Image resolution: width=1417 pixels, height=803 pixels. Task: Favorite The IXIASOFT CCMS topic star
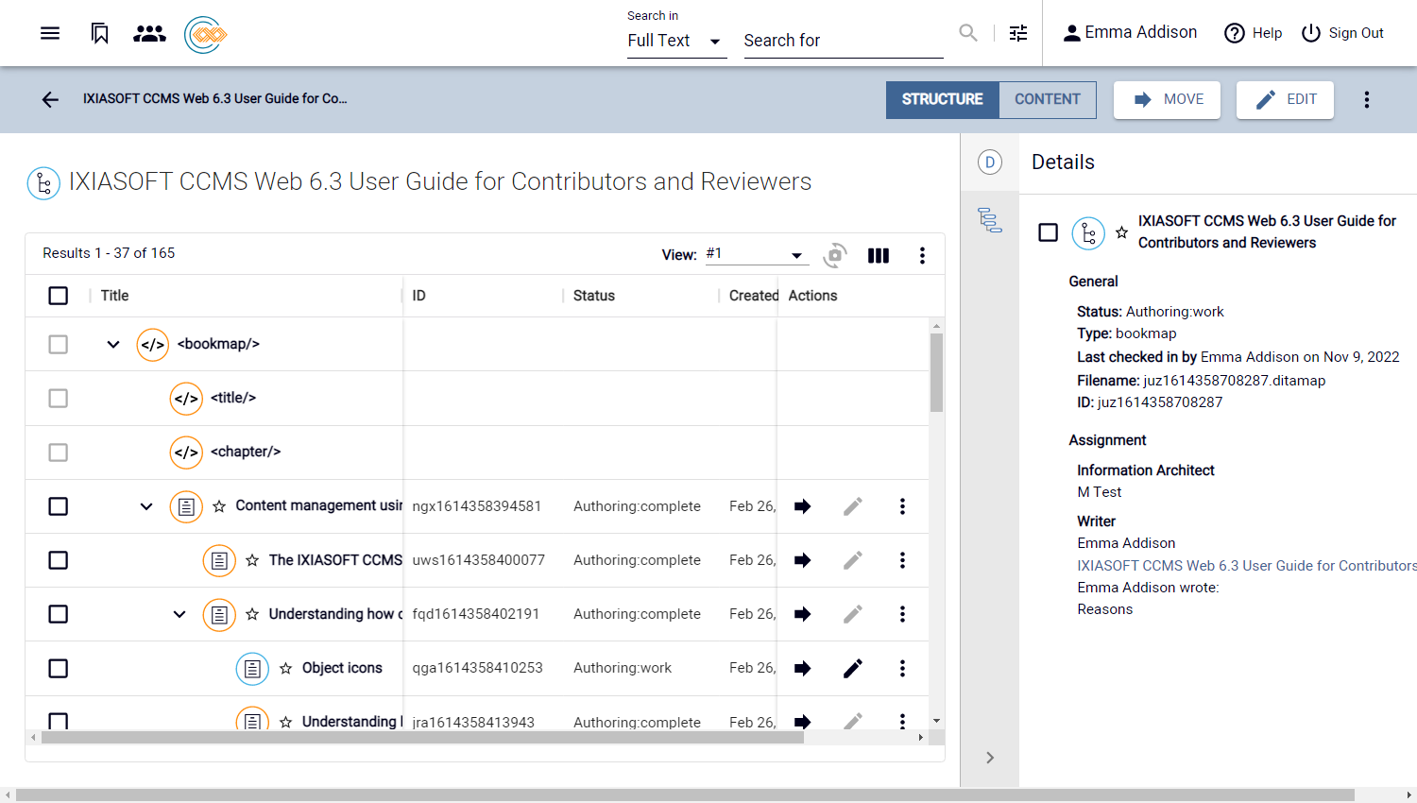pos(252,560)
